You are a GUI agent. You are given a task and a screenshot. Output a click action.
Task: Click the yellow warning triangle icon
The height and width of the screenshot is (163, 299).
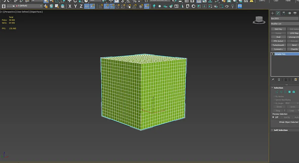tap(252, 1)
